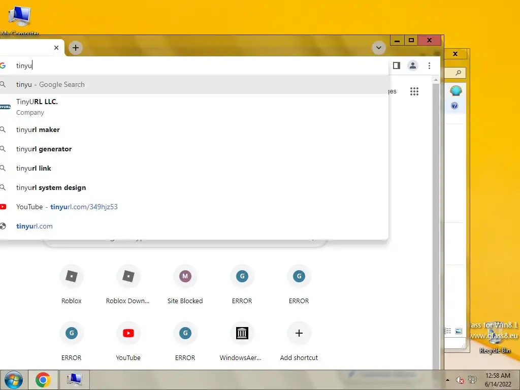Close the current Chrome tab

click(56, 48)
